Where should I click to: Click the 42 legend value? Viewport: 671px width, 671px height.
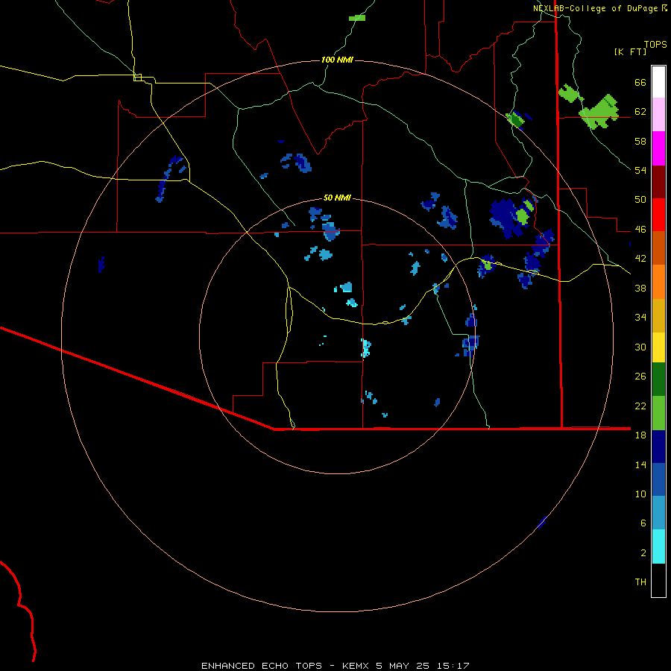click(x=640, y=259)
